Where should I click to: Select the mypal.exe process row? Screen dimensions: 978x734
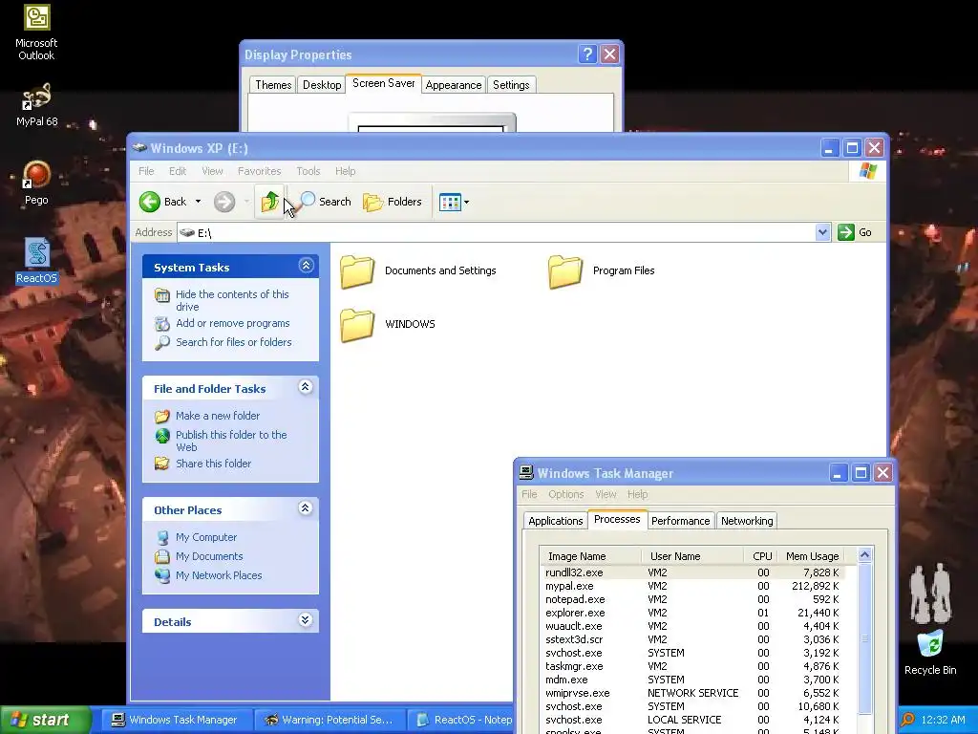pos(692,586)
